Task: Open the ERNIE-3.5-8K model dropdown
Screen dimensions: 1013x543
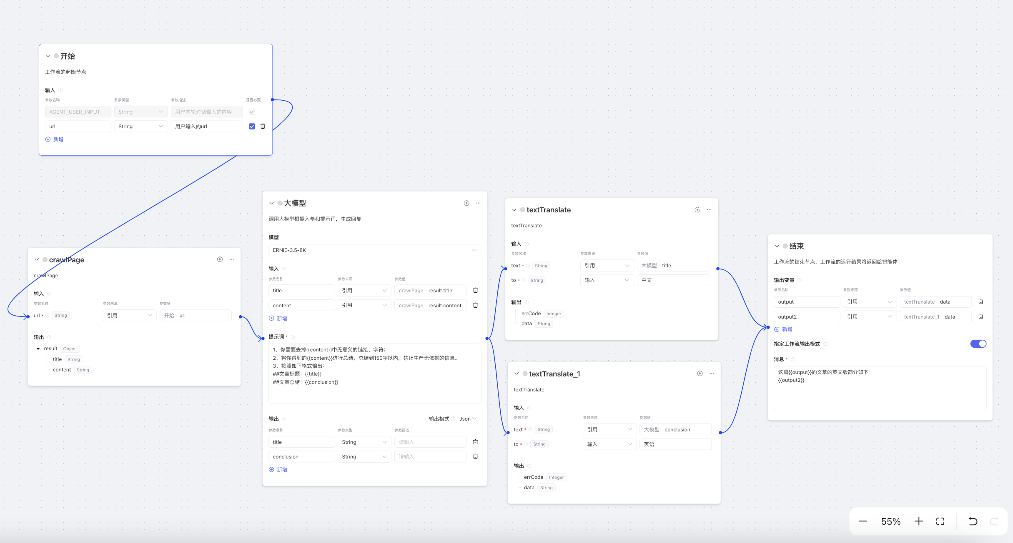Action: point(374,250)
